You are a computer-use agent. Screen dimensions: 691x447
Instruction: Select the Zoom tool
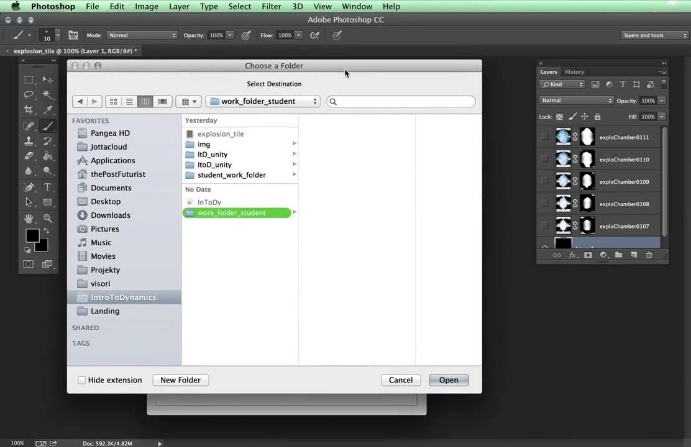[48, 219]
